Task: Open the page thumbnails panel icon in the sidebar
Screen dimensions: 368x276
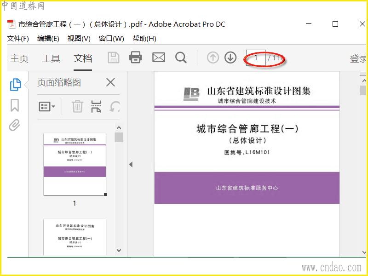Action: [x=16, y=85]
